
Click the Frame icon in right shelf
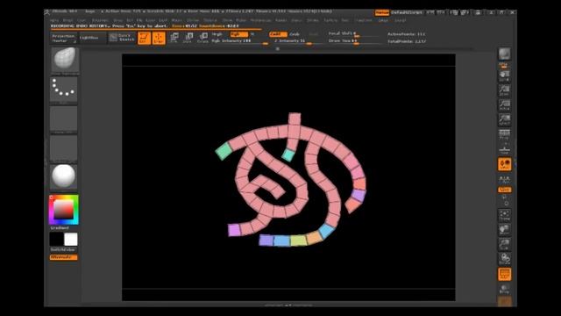(x=505, y=215)
